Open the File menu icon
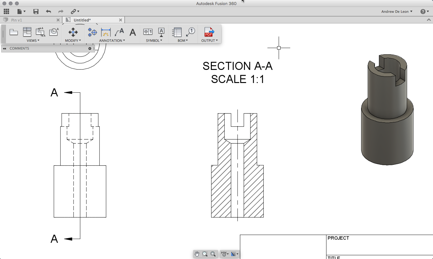Viewport: 433px width, 259px height. [21, 12]
